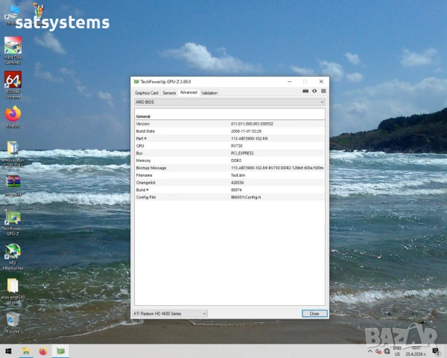
Task: Select the Filename row label
Action: 144,175
